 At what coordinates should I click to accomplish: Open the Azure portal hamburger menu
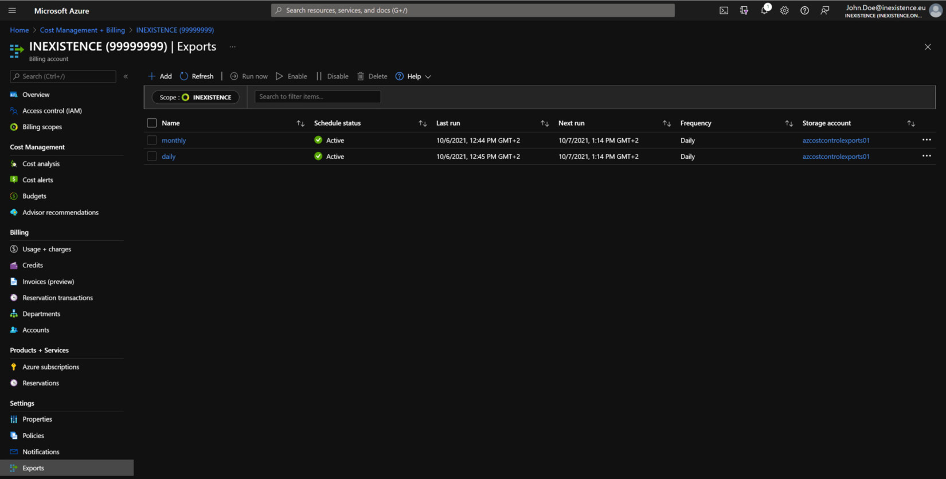point(12,10)
